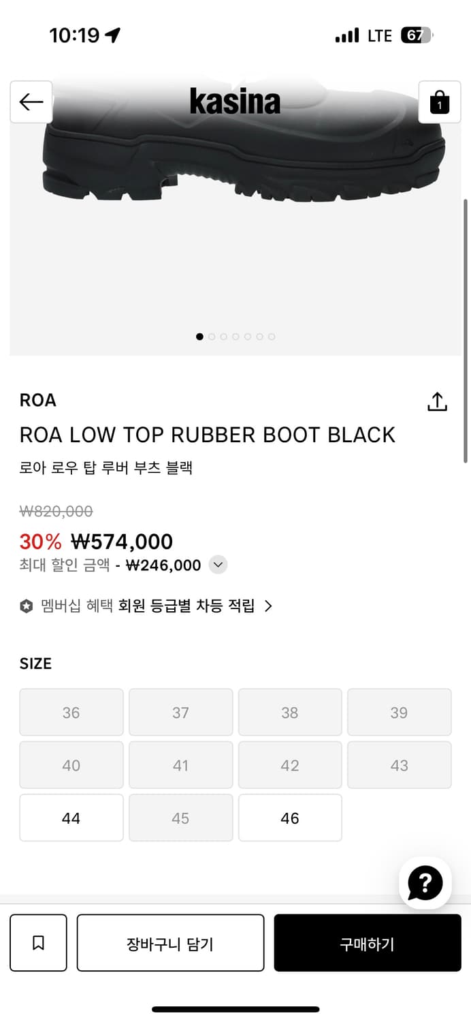Tap the membership hexagon star icon
This screenshot has height=1022, width=471.
pyautogui.click(x=27, y=606)
